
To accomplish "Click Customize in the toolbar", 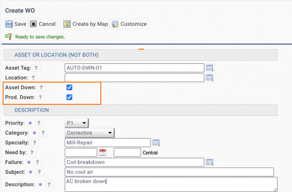I will coord(129,24).
